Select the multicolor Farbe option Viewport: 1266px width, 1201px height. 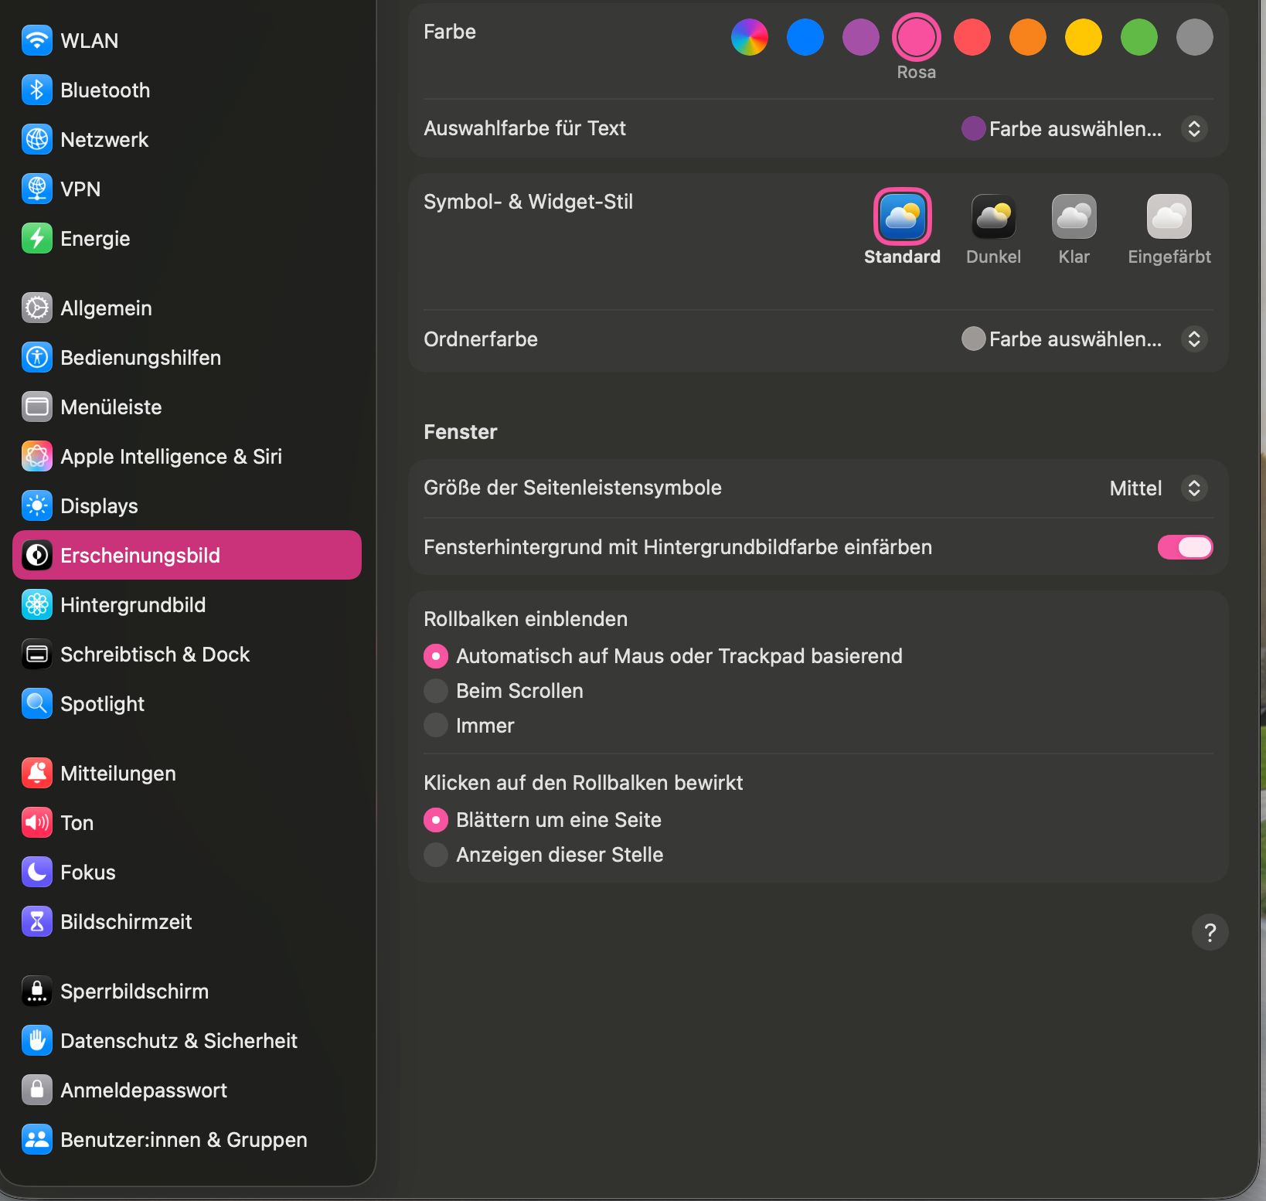click(749, 36)
